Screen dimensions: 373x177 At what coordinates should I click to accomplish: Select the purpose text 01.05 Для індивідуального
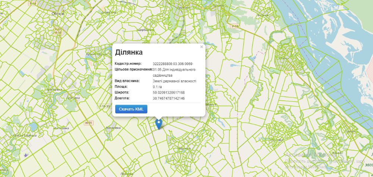point(174,70)
